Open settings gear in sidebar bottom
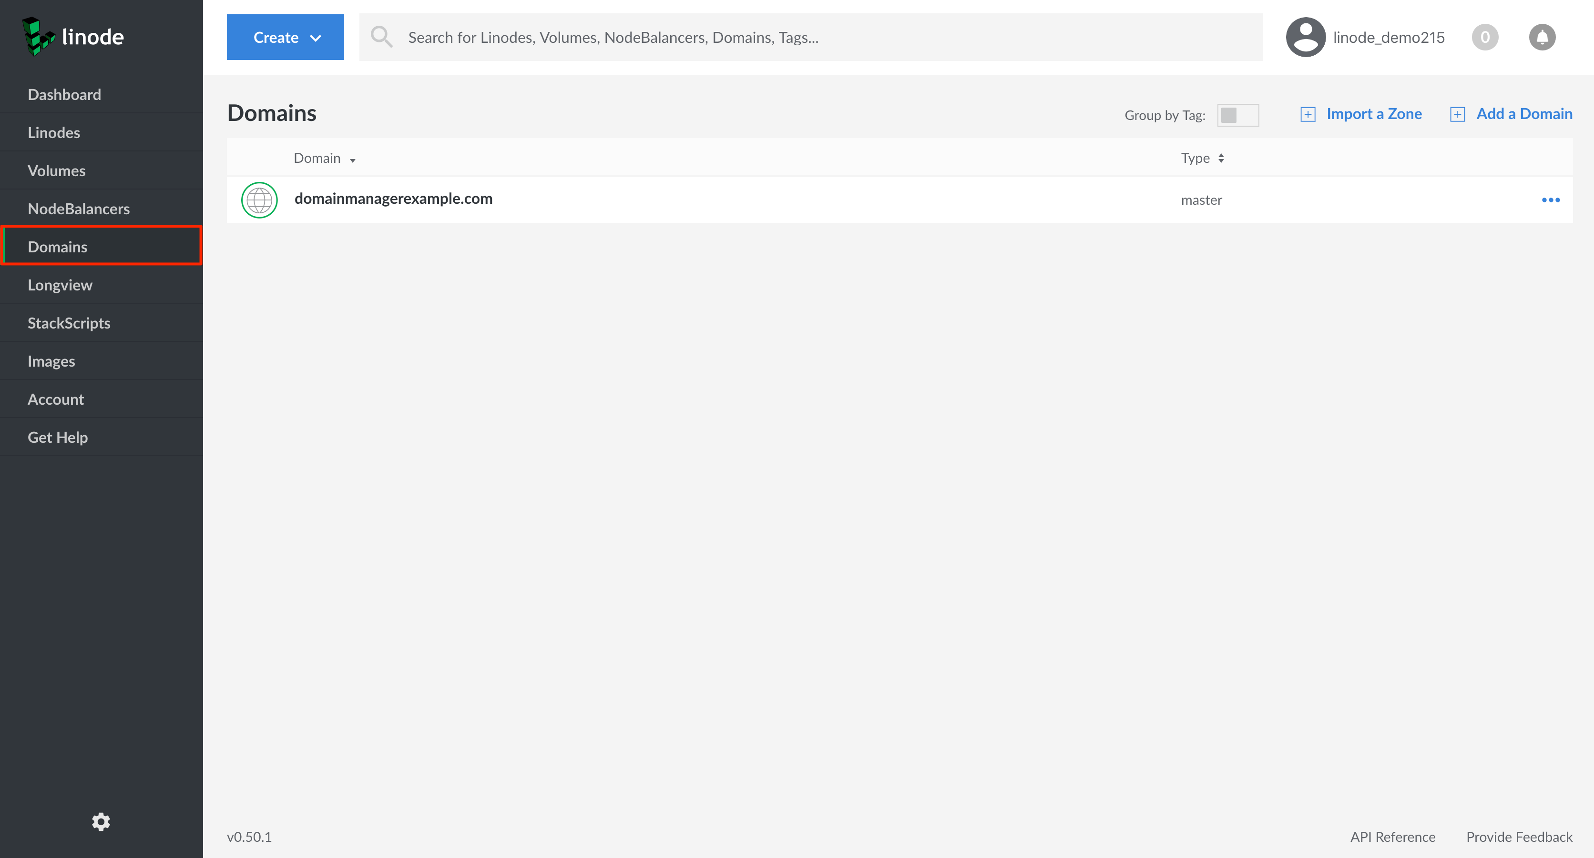 [101, 821]
